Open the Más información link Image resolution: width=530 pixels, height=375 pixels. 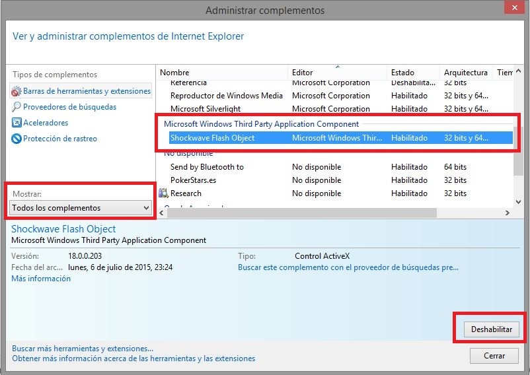(41, 279)
